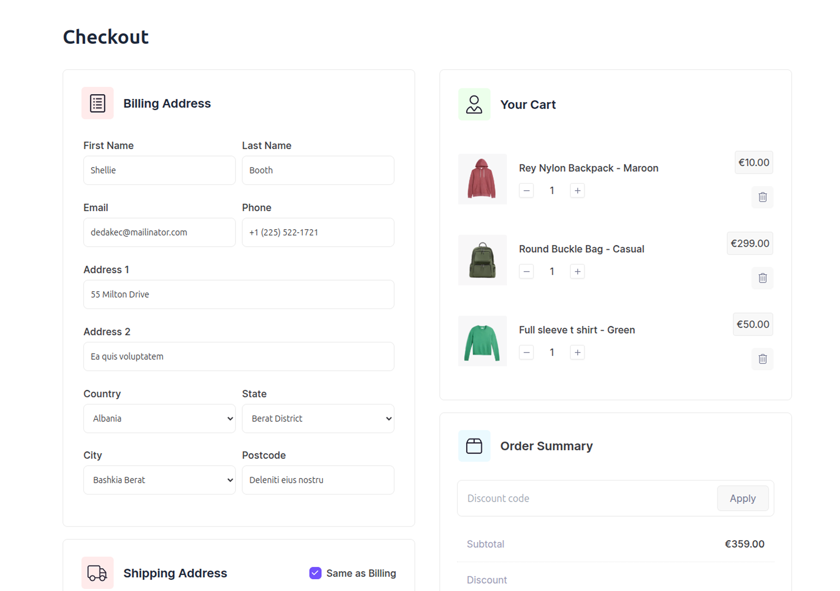The image size is (840, 591).
Task: Delete Rey Nylon Backpack from cart
Action: (x=762, y=197)
